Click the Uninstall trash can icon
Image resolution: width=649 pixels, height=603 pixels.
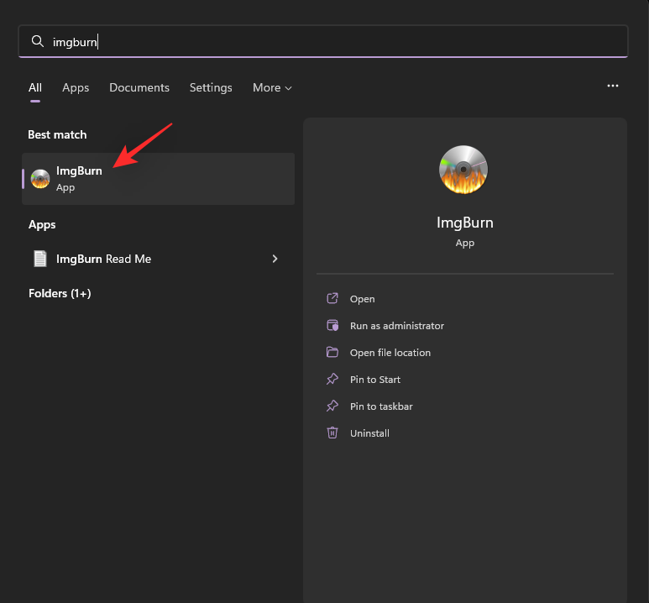click(x=332, y=433)
